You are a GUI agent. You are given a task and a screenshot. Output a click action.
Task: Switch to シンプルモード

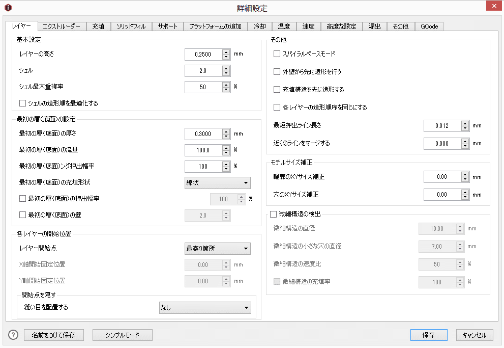coord(122,335)
